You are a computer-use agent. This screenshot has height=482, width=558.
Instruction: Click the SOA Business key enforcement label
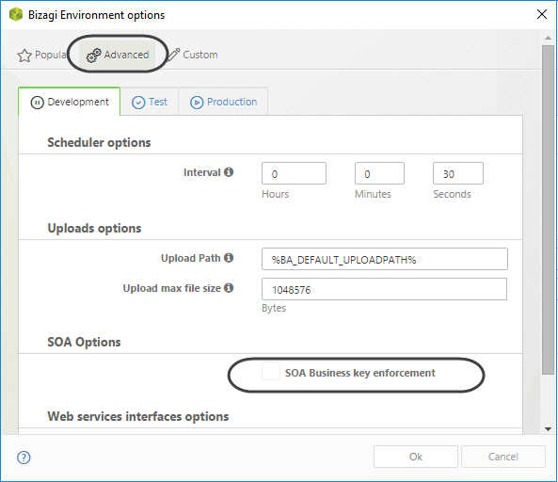pos(359,373)
